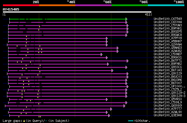The width and height of the screenshot is (187, 123).
Task: Click the UniRef100_A5BHH7 label
Action: click(168, 41)
